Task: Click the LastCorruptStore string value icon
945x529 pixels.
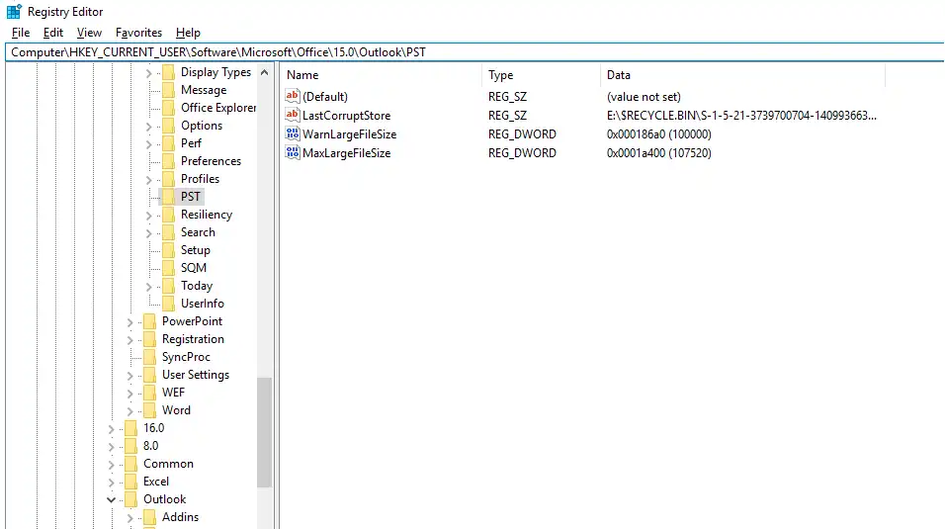Action: [293, 115]
